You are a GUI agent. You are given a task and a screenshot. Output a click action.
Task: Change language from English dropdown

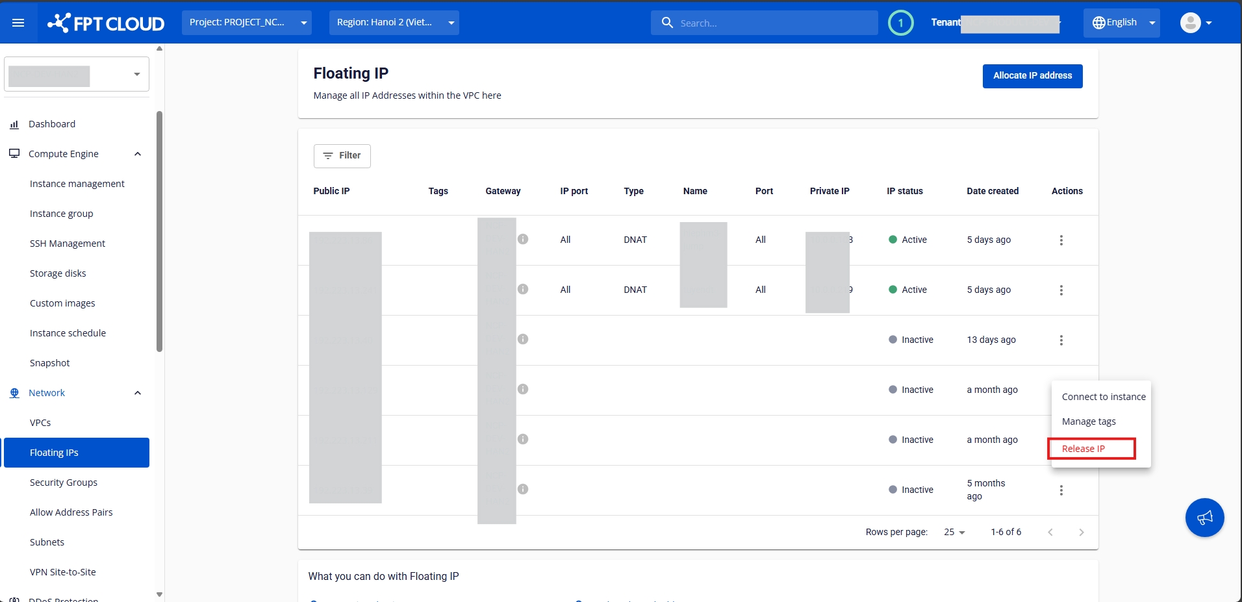click(1121, 23)
